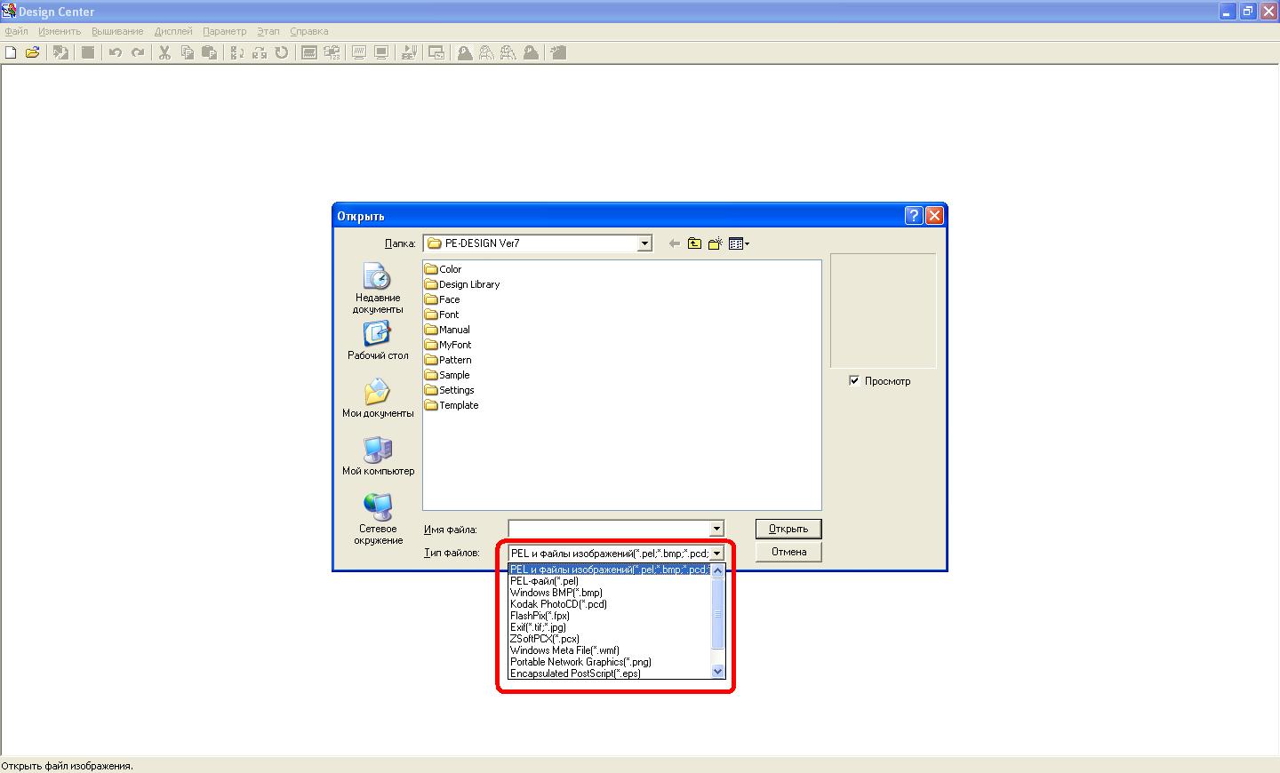Collapse the Тип файлов file type dropdown
The width and height of the screenshot is (1280, 773).
point(716,554)
